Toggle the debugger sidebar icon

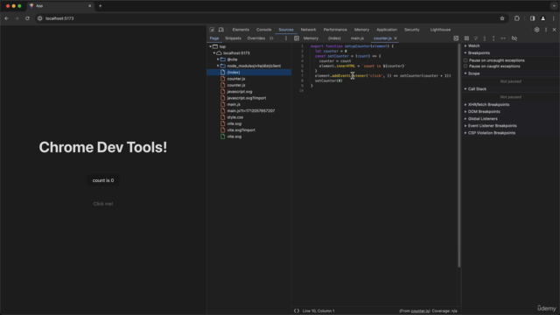[x=456, y=38]
